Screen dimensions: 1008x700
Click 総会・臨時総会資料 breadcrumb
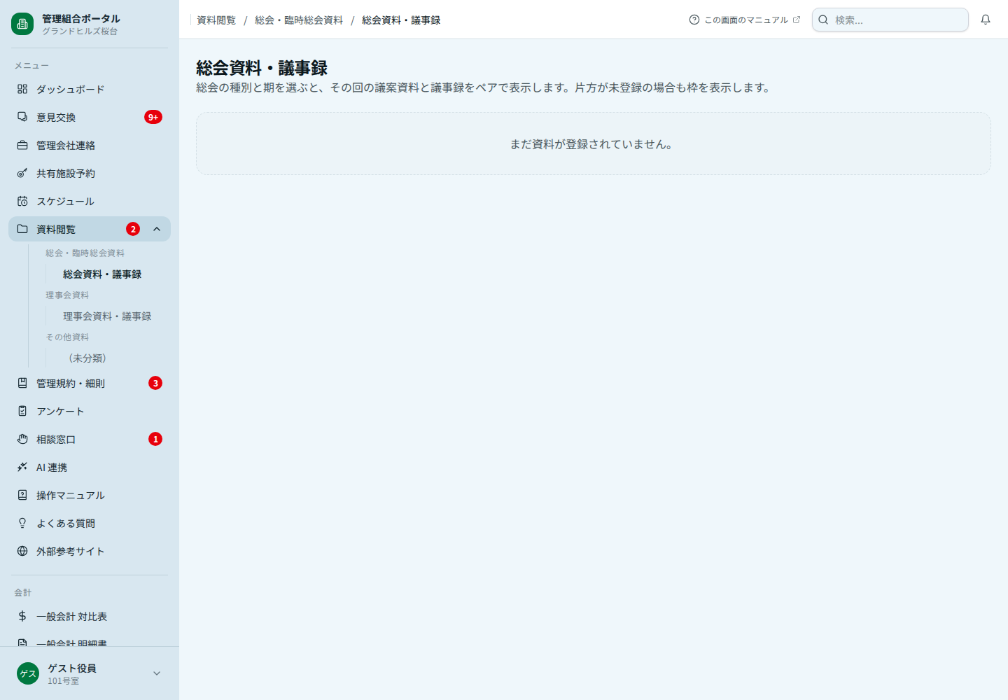click(x=299, y=20)
